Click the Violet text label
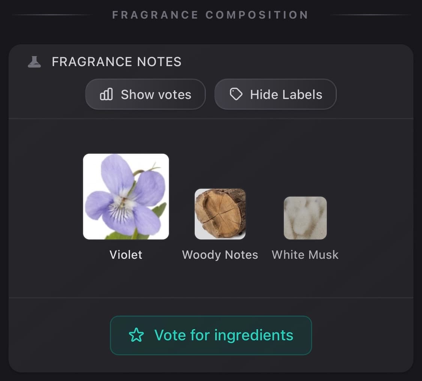Image resolution: width=422 pixels, height=381 pixels. 126,255
